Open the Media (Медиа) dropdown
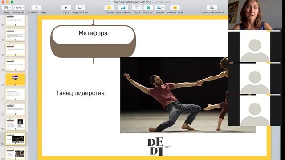The width and height of the screenshot is (285, 160). (x=160, y=8)
